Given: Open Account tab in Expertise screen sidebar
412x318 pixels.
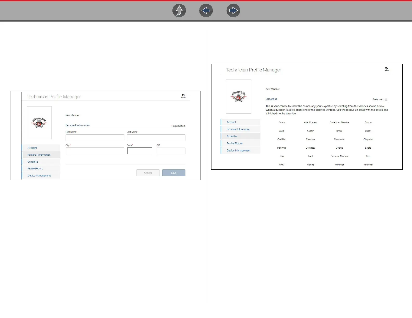Looking at the screenshot, I should click(x=241, y=122).
